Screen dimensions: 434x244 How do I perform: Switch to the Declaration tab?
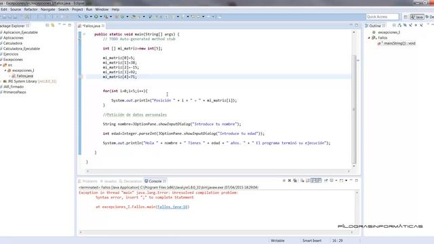click(130, 181)
